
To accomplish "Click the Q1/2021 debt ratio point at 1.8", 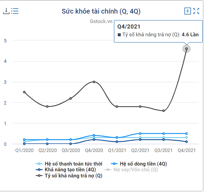I will (117, 107).
